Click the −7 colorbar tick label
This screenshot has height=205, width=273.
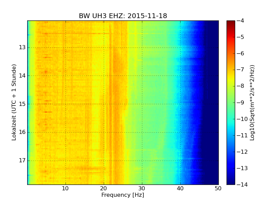pyautogui.click(x=241, y=70)
